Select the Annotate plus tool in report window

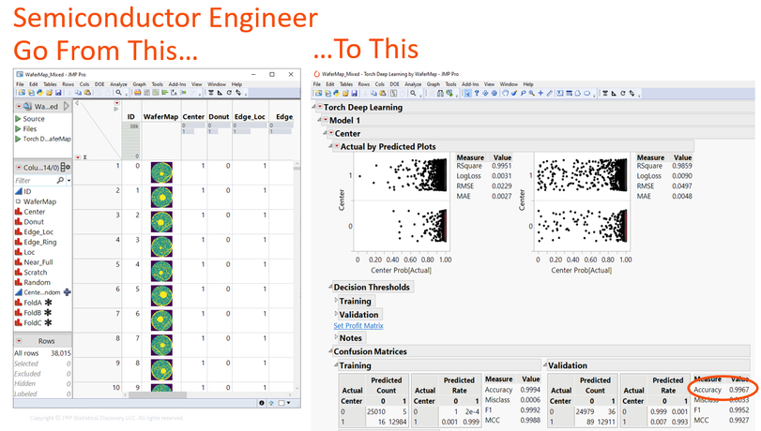click(x=540, y=93)
